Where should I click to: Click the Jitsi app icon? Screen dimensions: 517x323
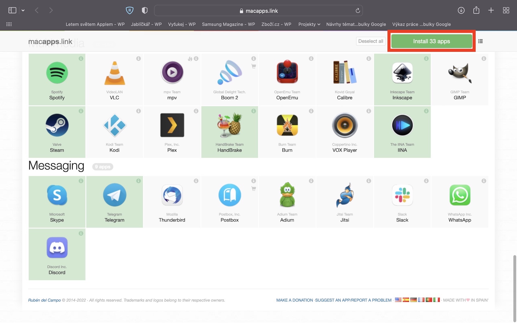click(x=345, y=195)
